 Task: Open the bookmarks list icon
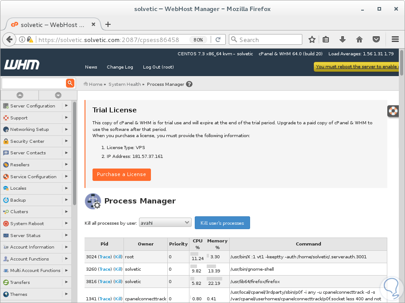click(x=326, y=39)
